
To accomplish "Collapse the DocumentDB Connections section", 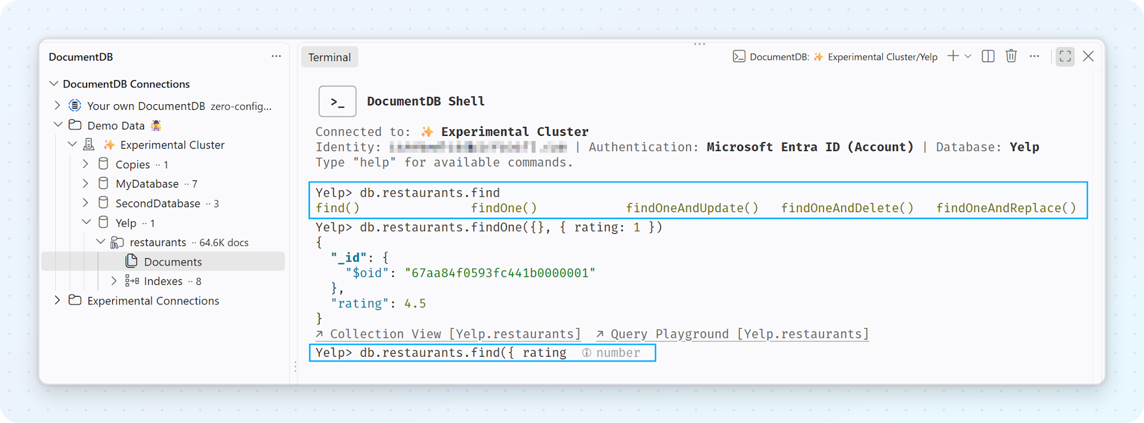I will coord(54,83).
